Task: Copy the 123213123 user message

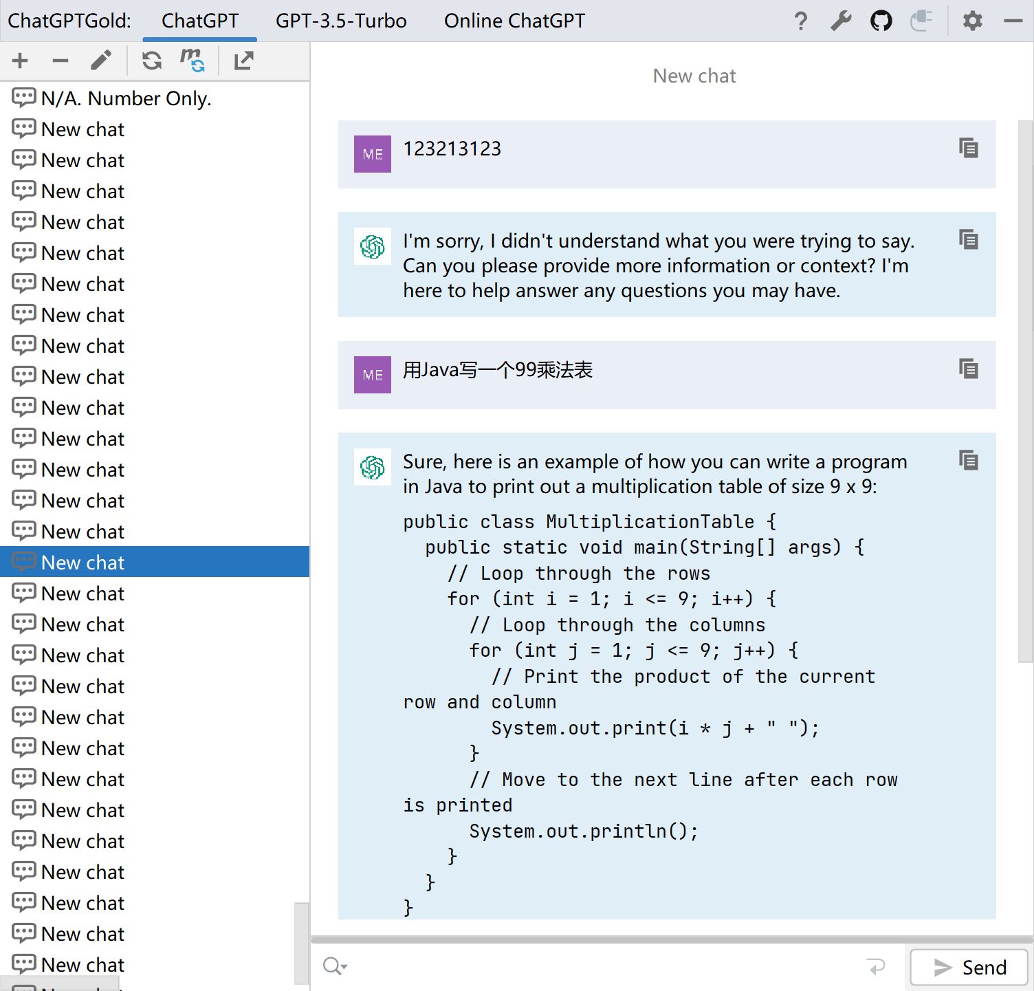Action: (969, 148)
